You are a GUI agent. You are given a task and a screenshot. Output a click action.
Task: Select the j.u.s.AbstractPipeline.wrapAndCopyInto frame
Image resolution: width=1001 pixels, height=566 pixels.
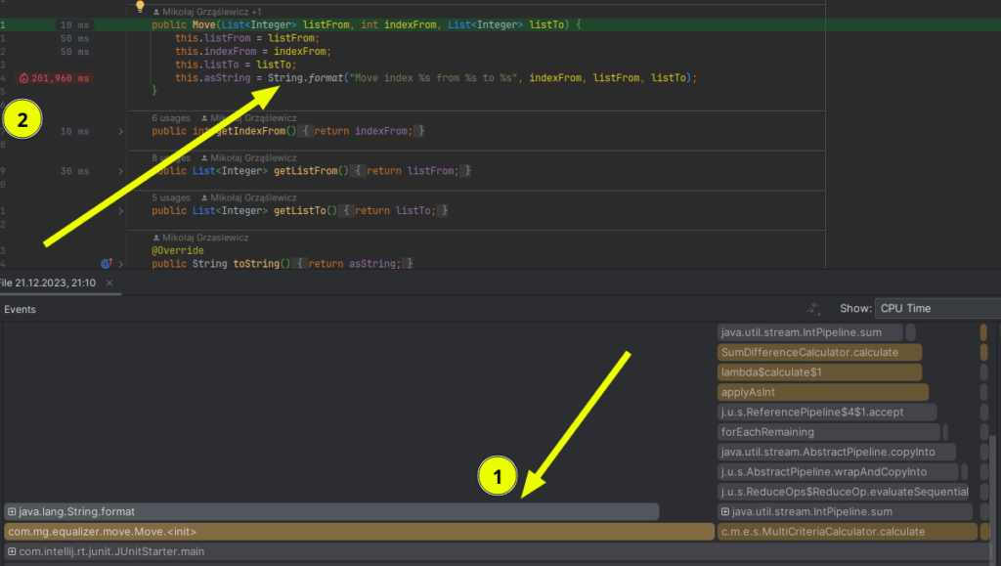[838, 471]
